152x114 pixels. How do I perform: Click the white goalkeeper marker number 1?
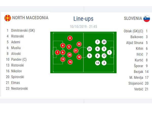tap(109, 52)
